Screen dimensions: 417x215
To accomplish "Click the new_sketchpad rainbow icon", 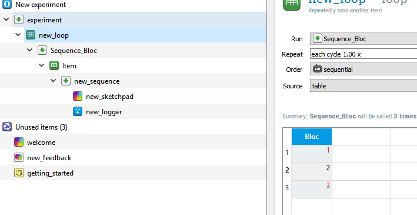I will pos(78,97).
